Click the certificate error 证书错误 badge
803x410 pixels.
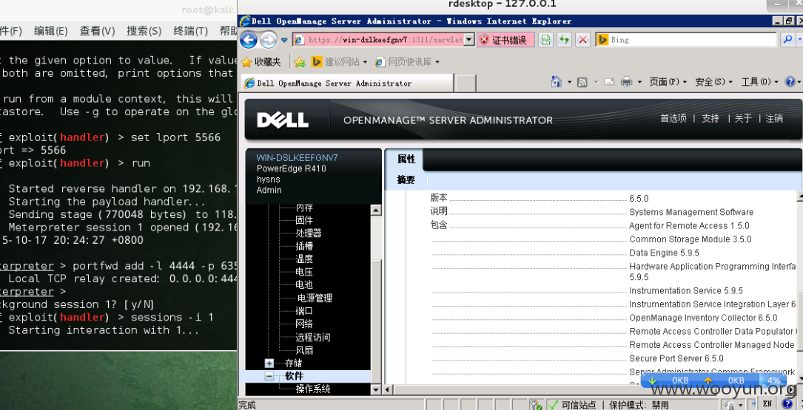(x=505, y=40)
